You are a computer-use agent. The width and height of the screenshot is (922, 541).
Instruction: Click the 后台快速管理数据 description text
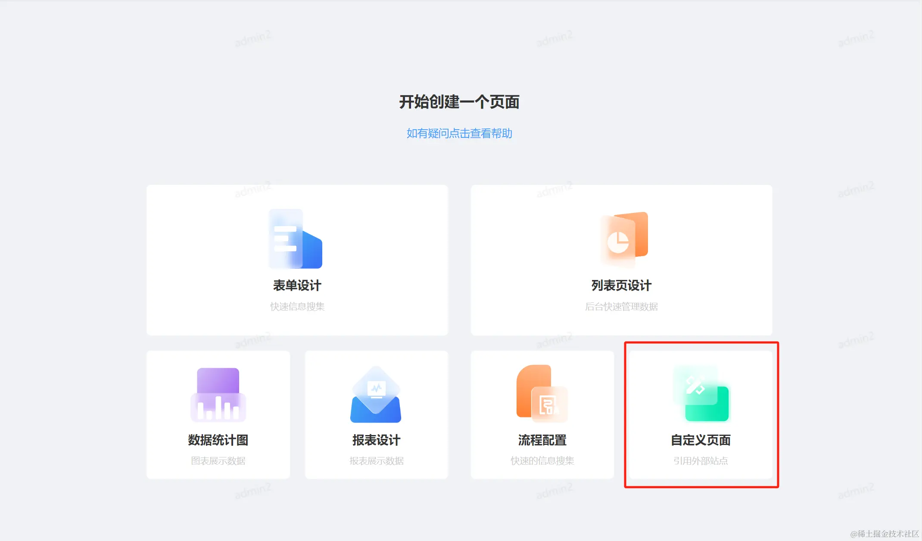[x=621, y=307]
